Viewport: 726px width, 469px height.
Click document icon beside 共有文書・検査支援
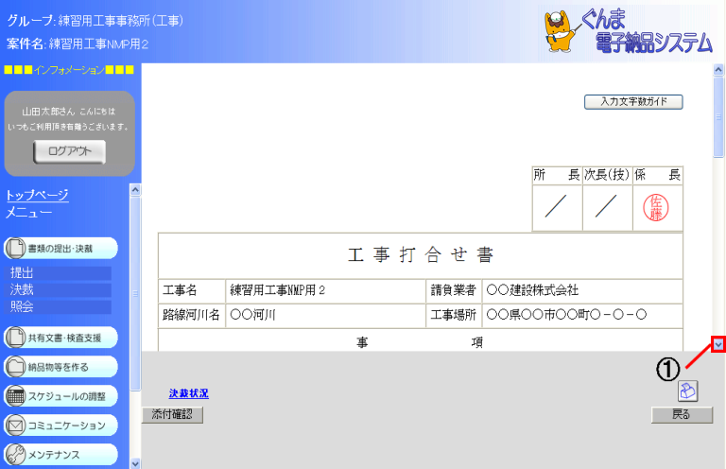pyautogui.click(x=15, y=338)
